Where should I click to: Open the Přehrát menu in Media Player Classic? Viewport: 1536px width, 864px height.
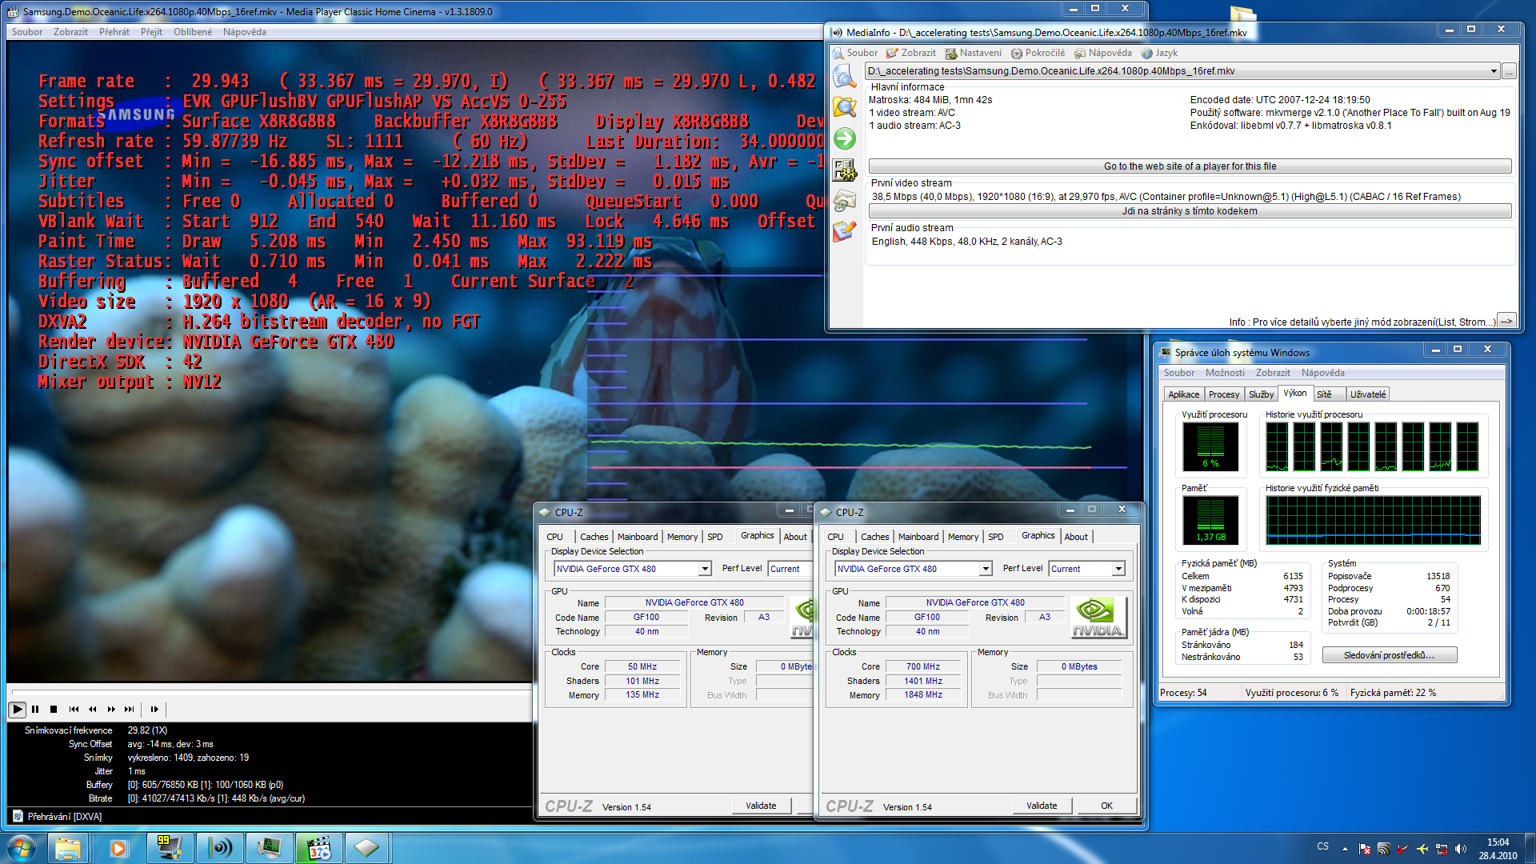(x=114, y=32)
